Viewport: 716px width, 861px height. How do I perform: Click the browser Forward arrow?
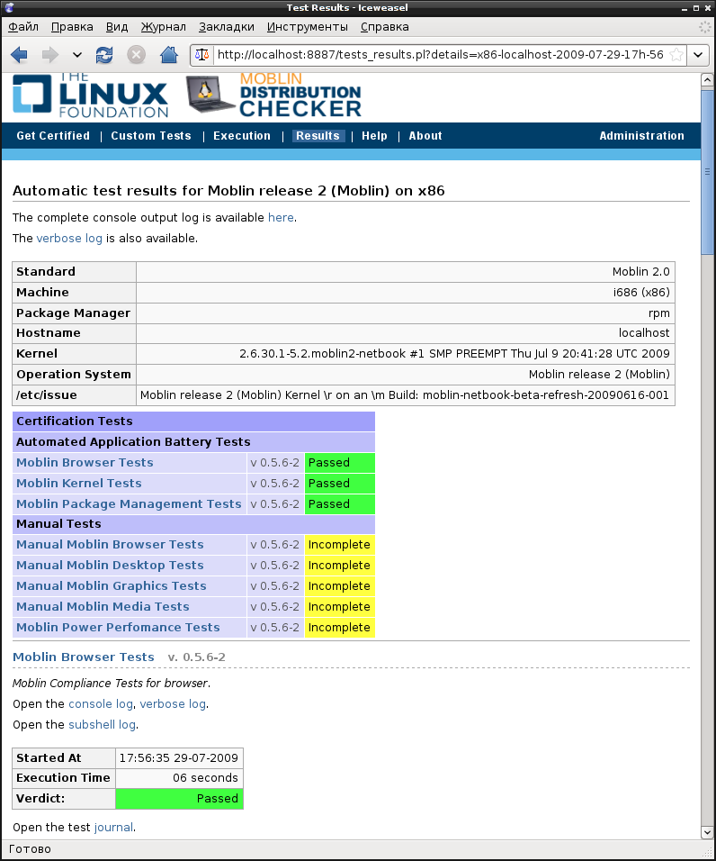click(x=50, y=54)
